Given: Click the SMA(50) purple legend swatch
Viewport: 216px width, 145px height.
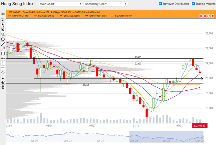Looking at the screenshot, I should click(61, 16).
